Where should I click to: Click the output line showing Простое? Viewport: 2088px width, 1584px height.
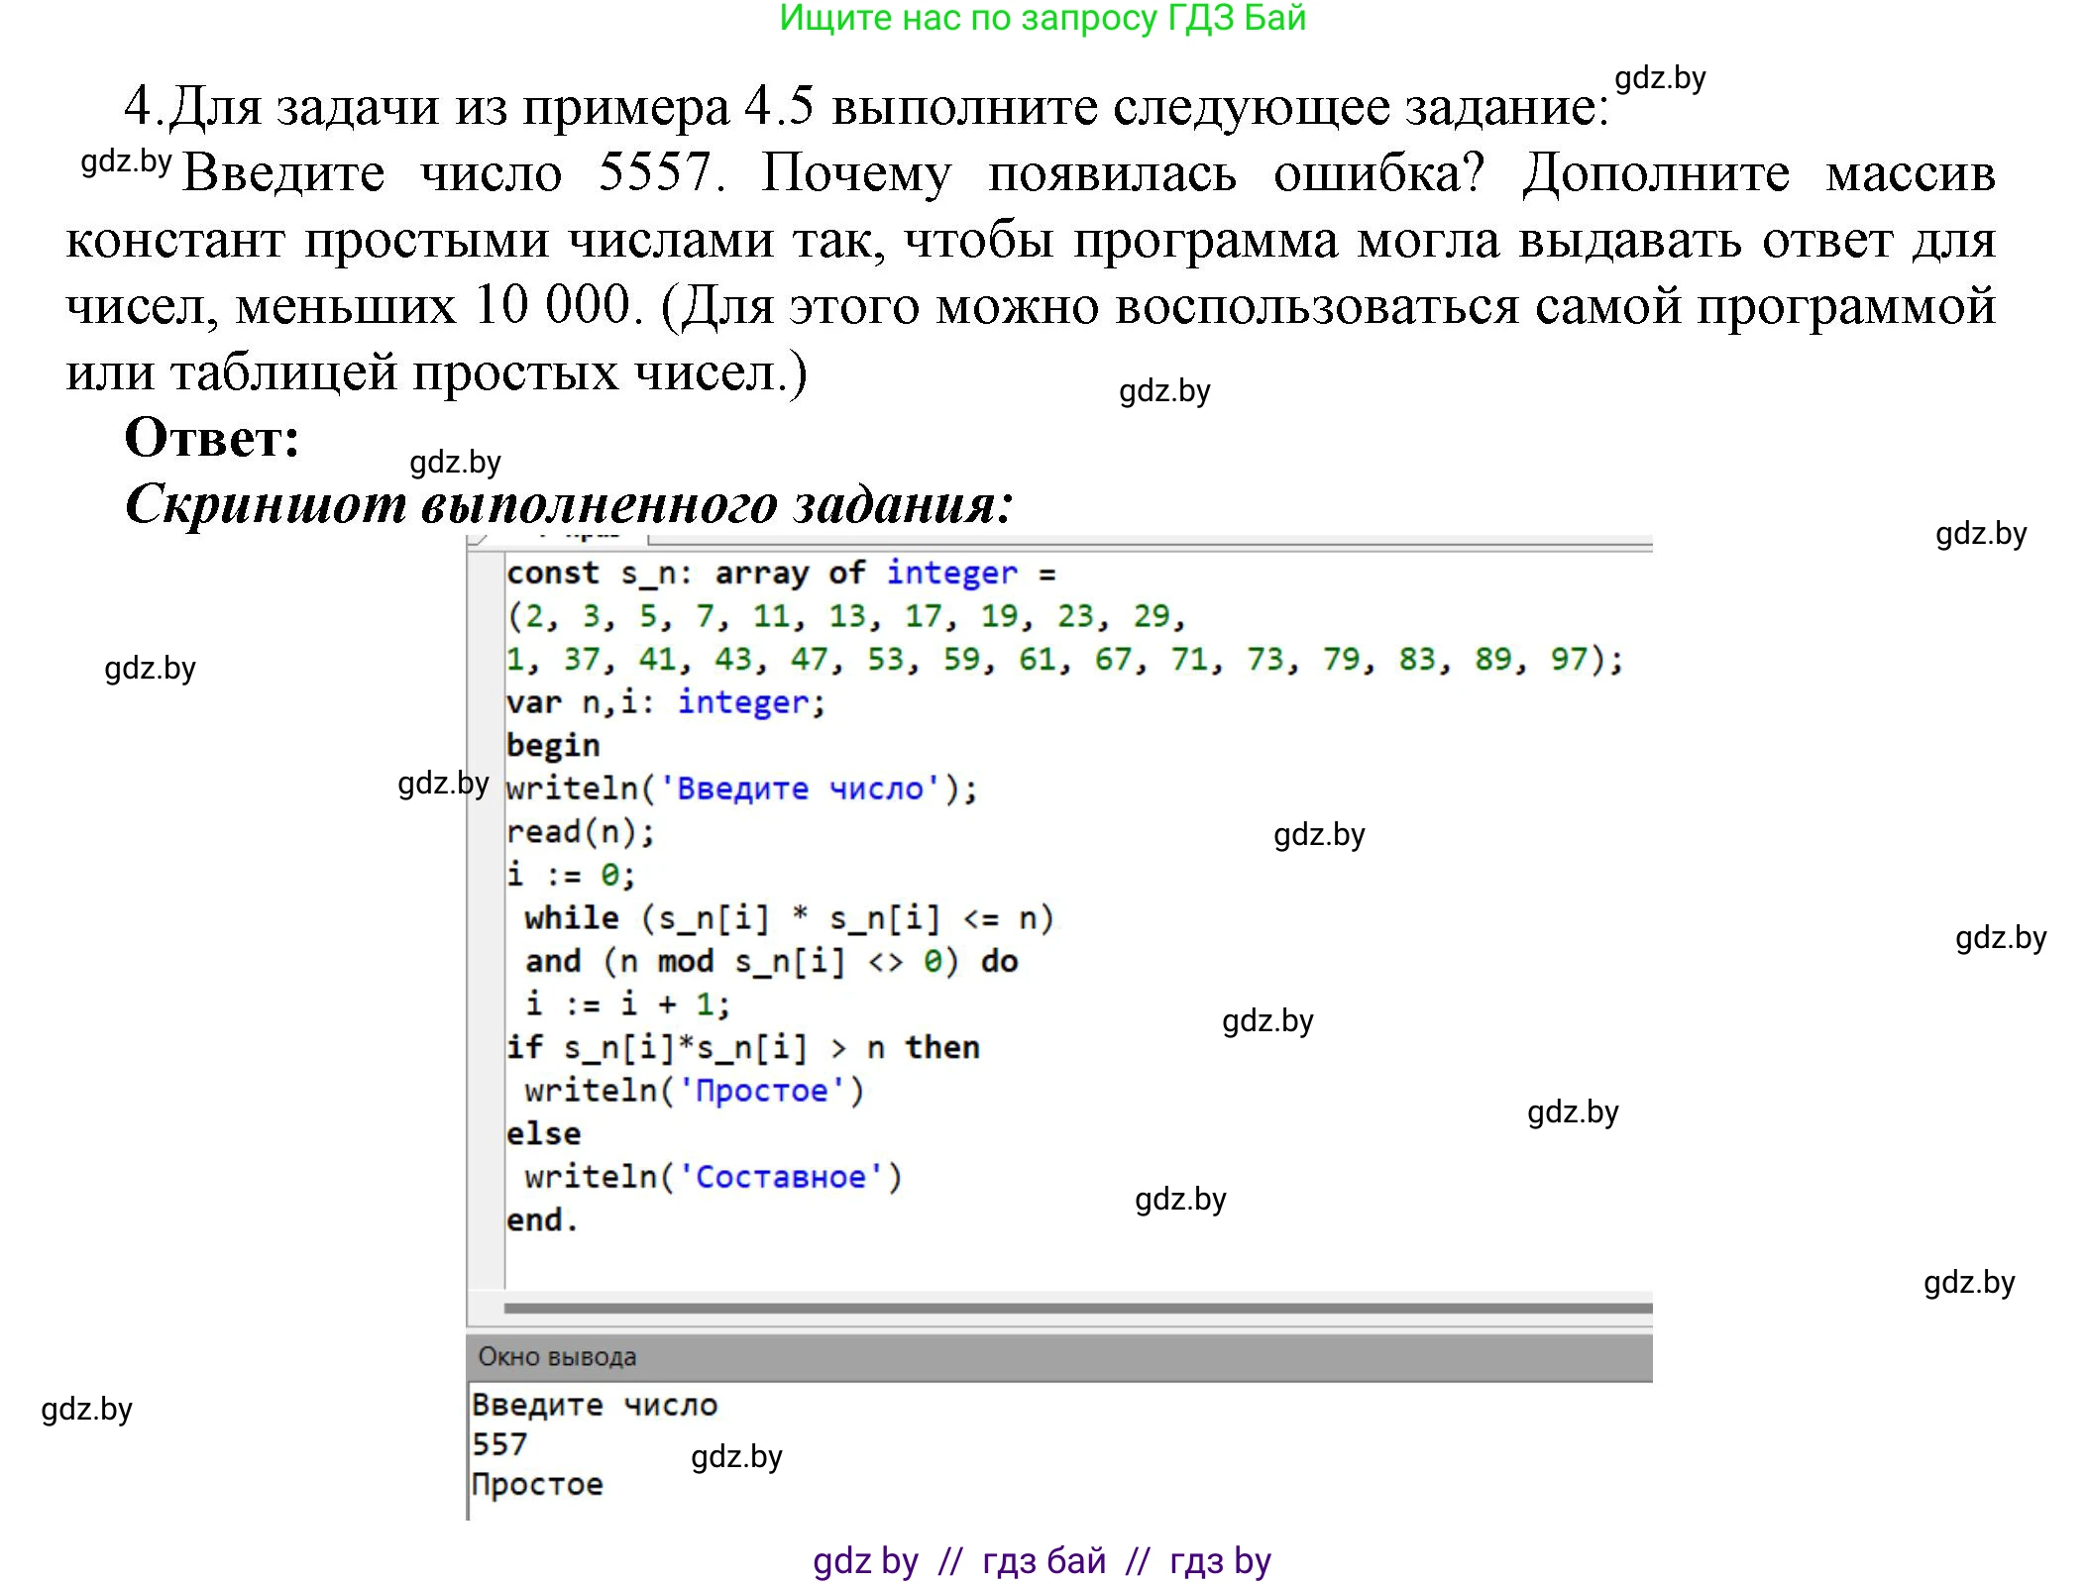540,1483
